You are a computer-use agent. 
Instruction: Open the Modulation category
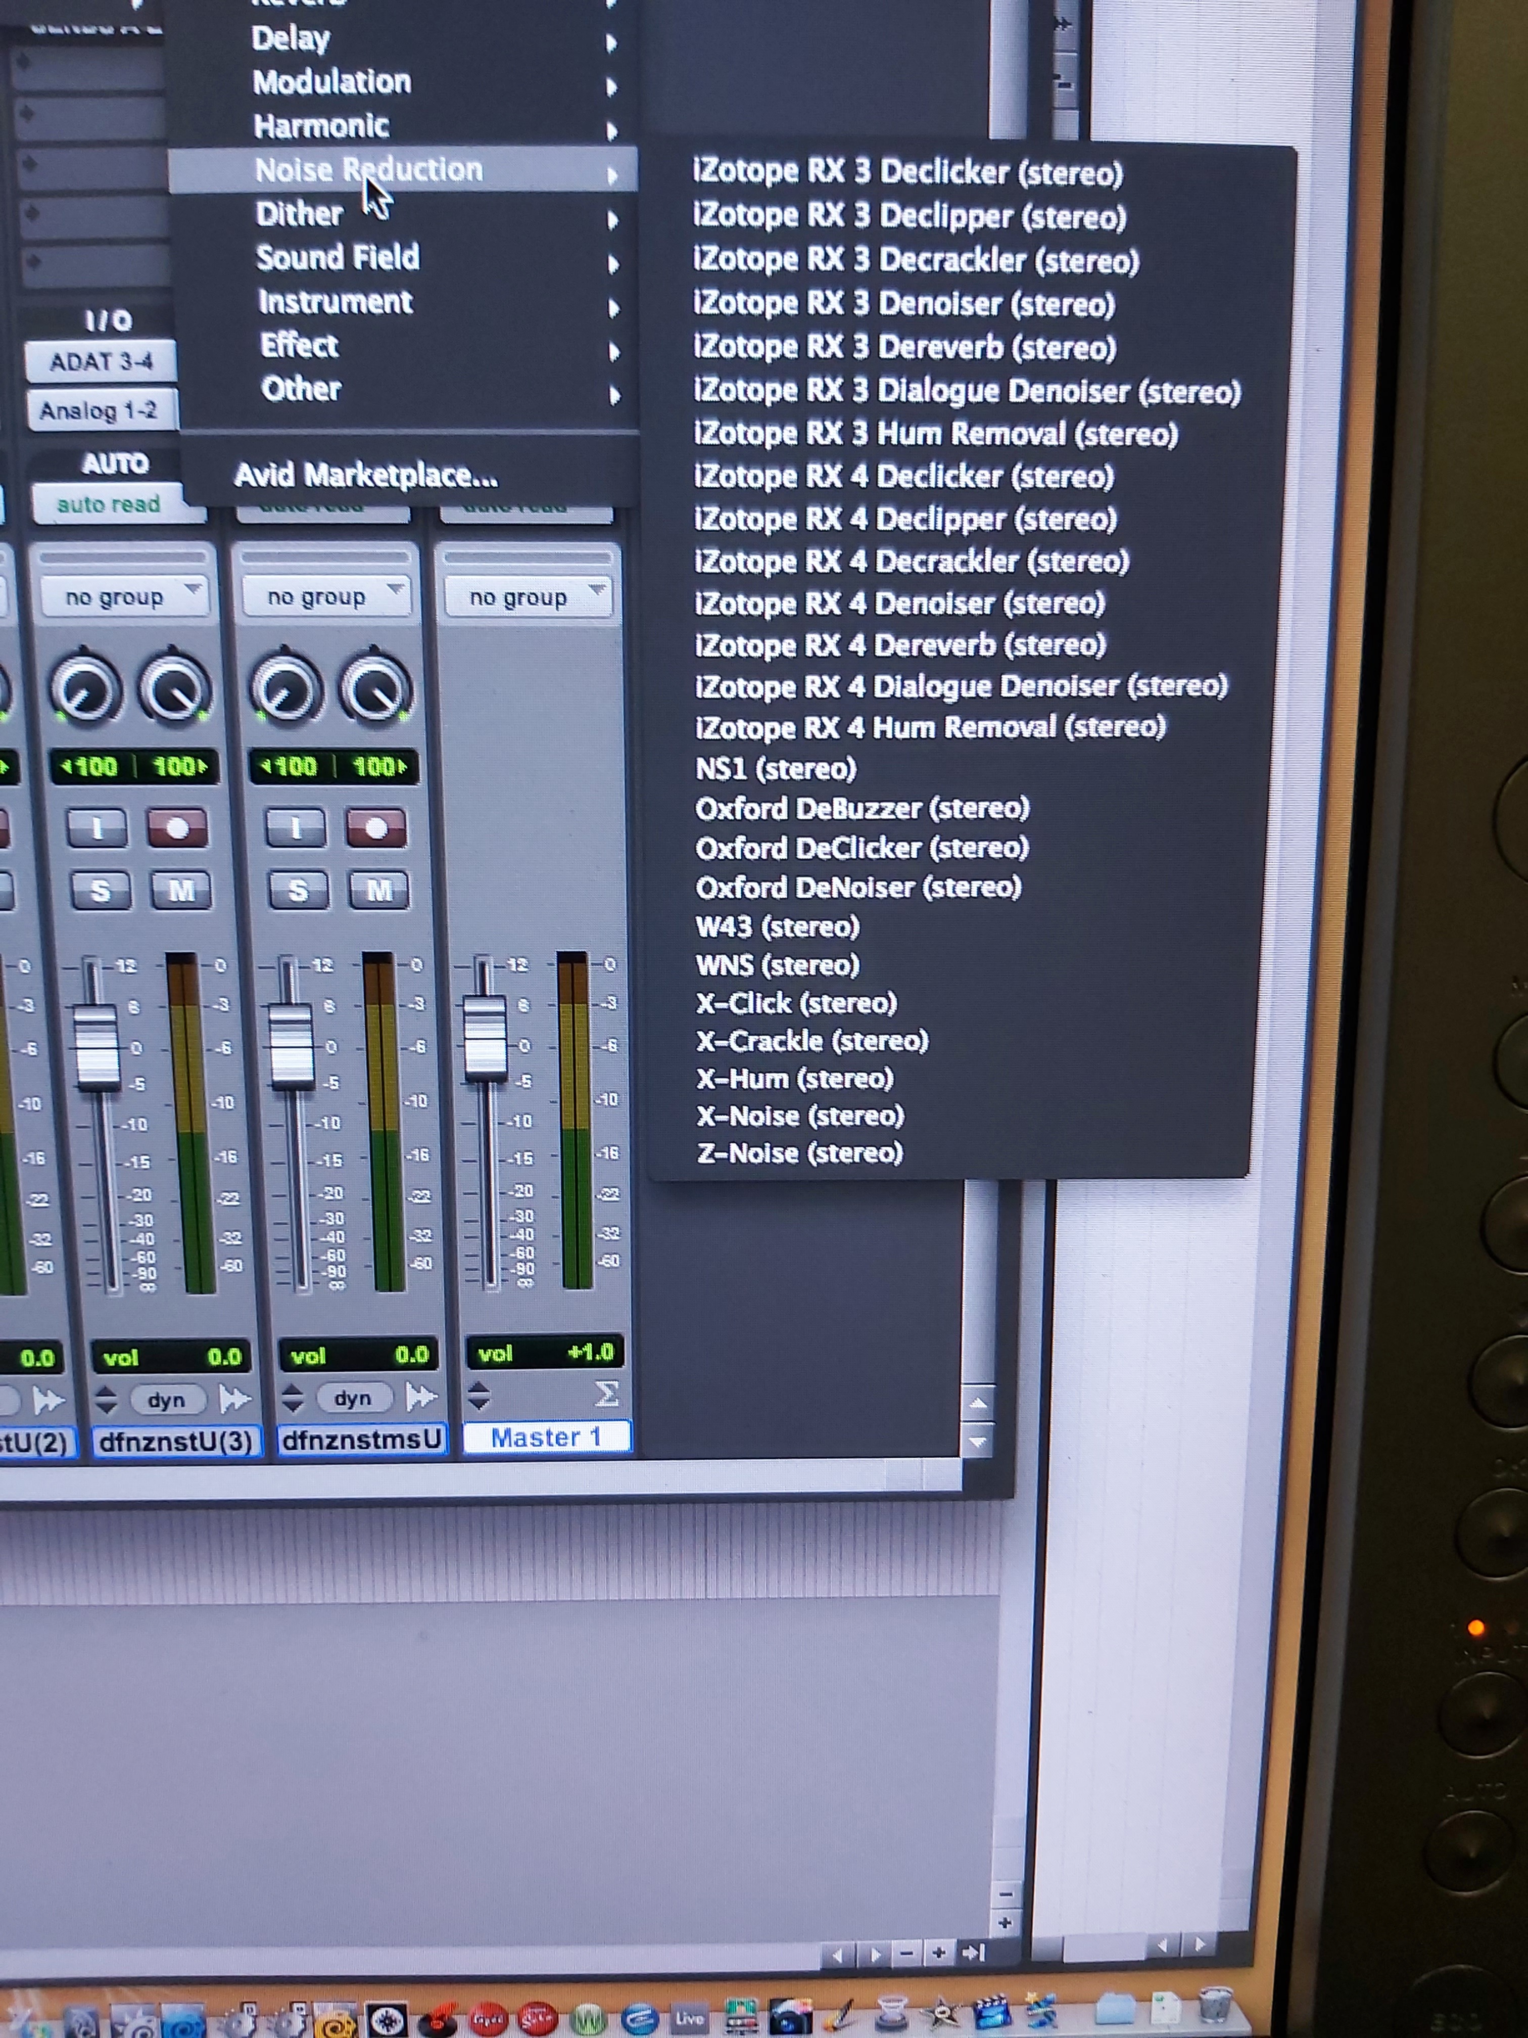pos(405,82)
